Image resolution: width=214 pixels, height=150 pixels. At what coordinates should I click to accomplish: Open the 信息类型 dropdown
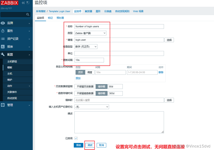click(86, 47)
